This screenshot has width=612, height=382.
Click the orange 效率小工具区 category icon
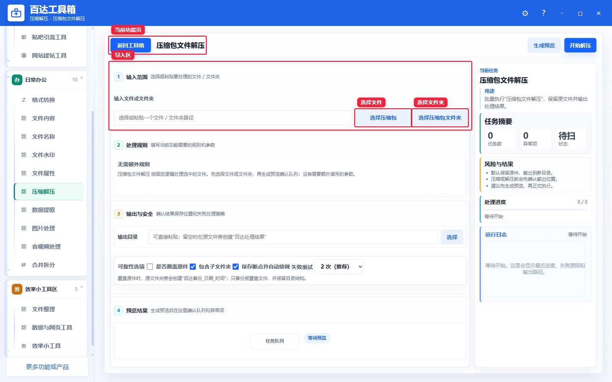click(x=17, y=289)
